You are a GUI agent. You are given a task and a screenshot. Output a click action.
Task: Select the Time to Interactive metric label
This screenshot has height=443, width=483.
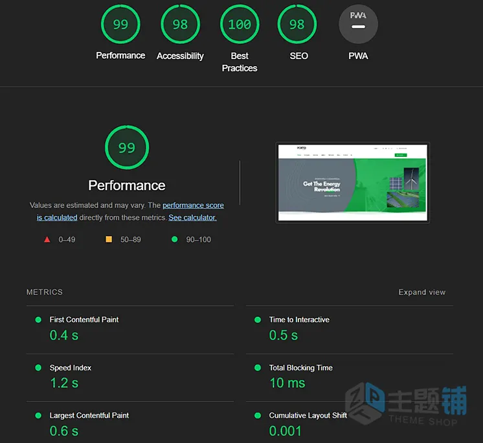299,320
